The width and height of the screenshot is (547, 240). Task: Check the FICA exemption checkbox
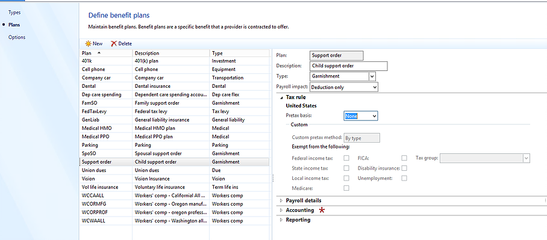(x=404, y=158)
